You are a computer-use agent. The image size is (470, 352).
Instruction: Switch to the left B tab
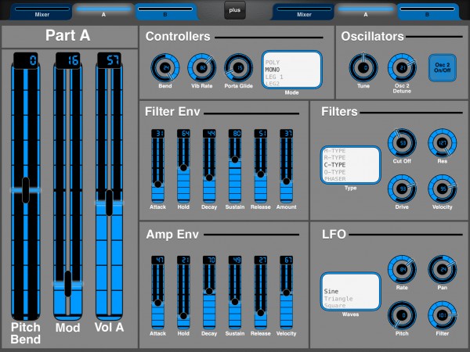pos(165,13)
